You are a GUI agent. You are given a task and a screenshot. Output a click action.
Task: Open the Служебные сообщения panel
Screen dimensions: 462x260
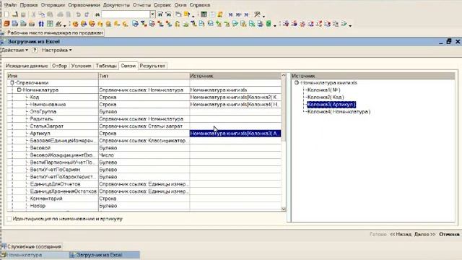point(32,246)
